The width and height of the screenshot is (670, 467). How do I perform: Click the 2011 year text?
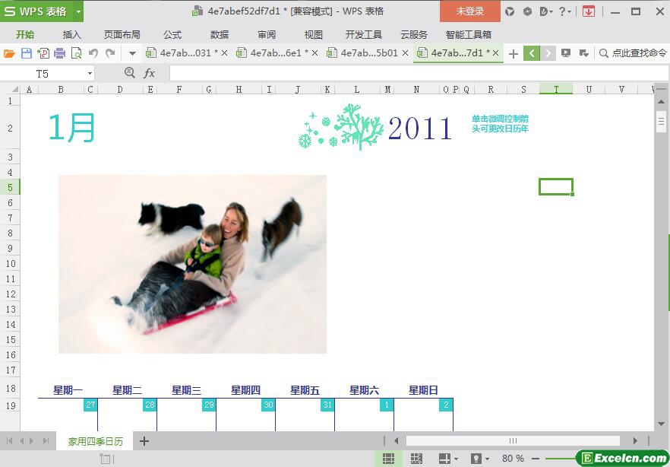(x=420, y=129)
